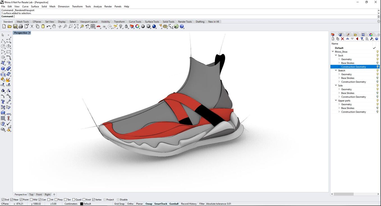Click Record History in status bar
Viewport: 381px width, 206px height.
pos(189,204)
